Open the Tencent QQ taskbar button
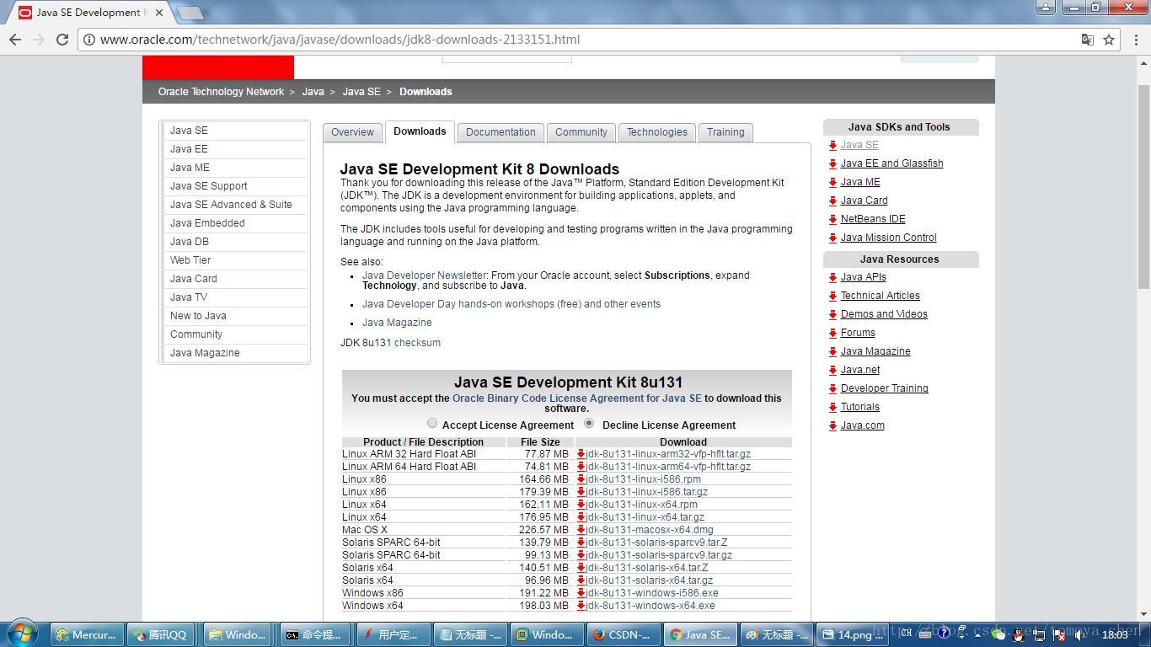Screen dimensions: 1151x647 161,634
